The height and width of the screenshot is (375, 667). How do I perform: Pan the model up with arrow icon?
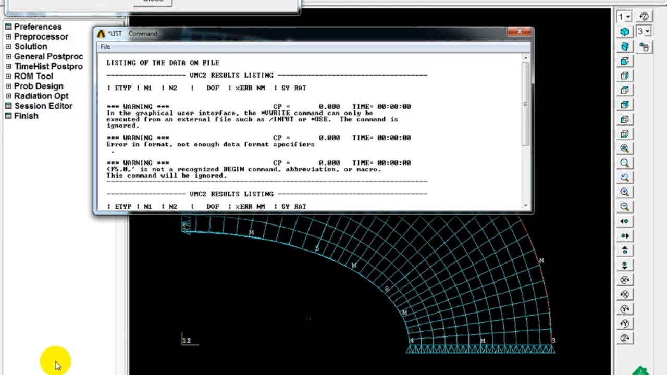point(625,251)
